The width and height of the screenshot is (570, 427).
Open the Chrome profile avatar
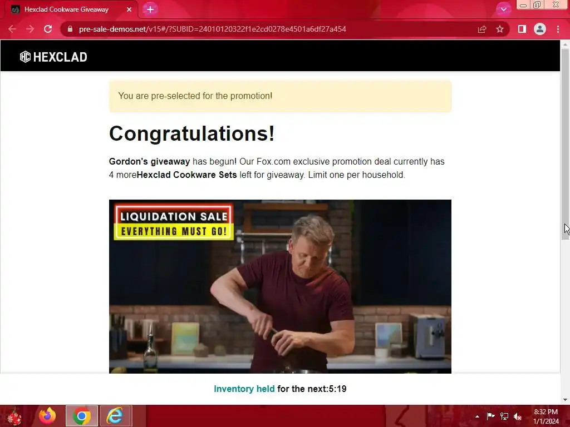pyautogui.click(x=540, y=29)
